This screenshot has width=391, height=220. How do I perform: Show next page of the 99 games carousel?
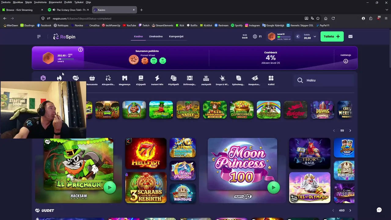[350, 130]
